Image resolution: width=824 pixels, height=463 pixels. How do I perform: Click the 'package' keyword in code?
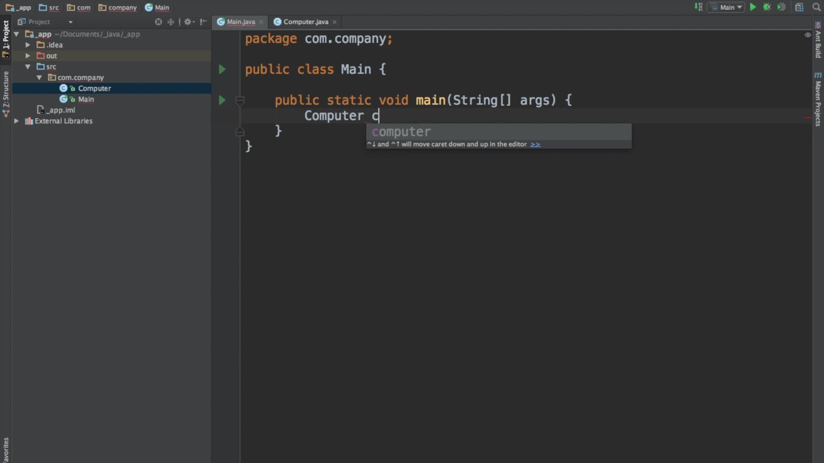(x=271, y=39)
